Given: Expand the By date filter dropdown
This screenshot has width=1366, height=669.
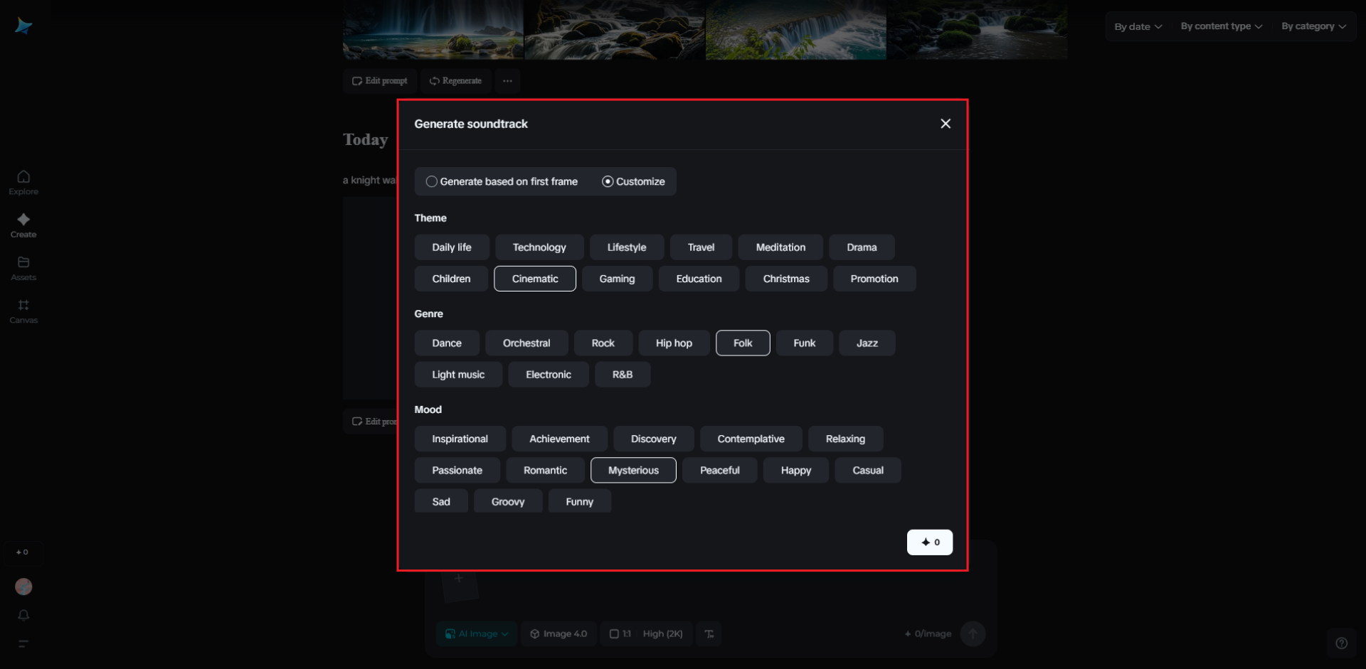Looking at the screenshot, I should (1138, 27).
